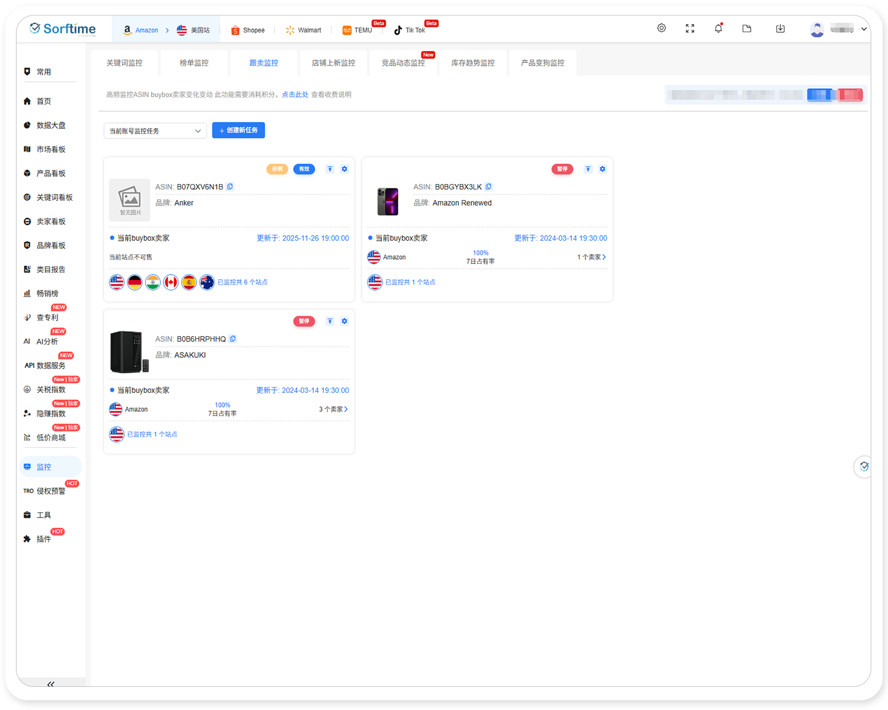The image size is (888, 710).
Task: Toggle paused status on Amazon Renewed card
Action: (x=562, y=169)
